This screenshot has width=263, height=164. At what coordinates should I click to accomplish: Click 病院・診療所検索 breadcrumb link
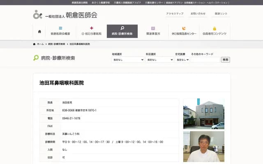coord(56,44)
